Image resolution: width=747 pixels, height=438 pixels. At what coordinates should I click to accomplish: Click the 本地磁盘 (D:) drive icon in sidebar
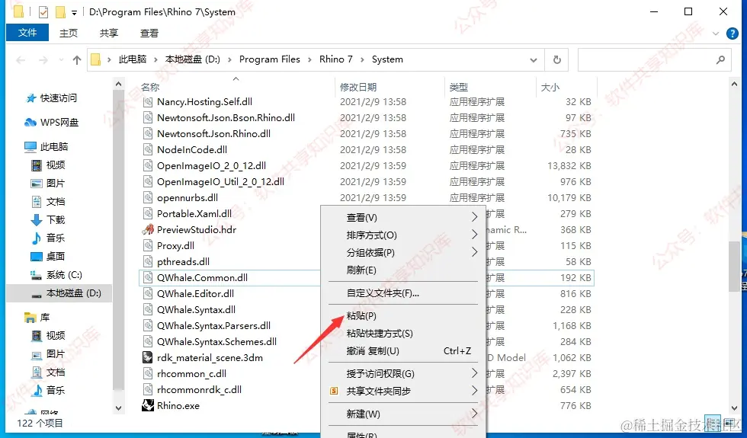pos(37,296)
